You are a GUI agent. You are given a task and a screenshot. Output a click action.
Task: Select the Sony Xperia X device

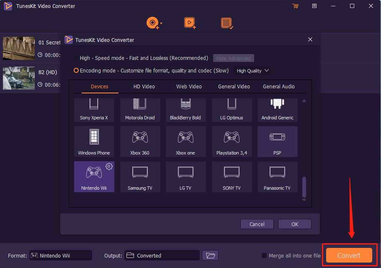coord(94,110)
